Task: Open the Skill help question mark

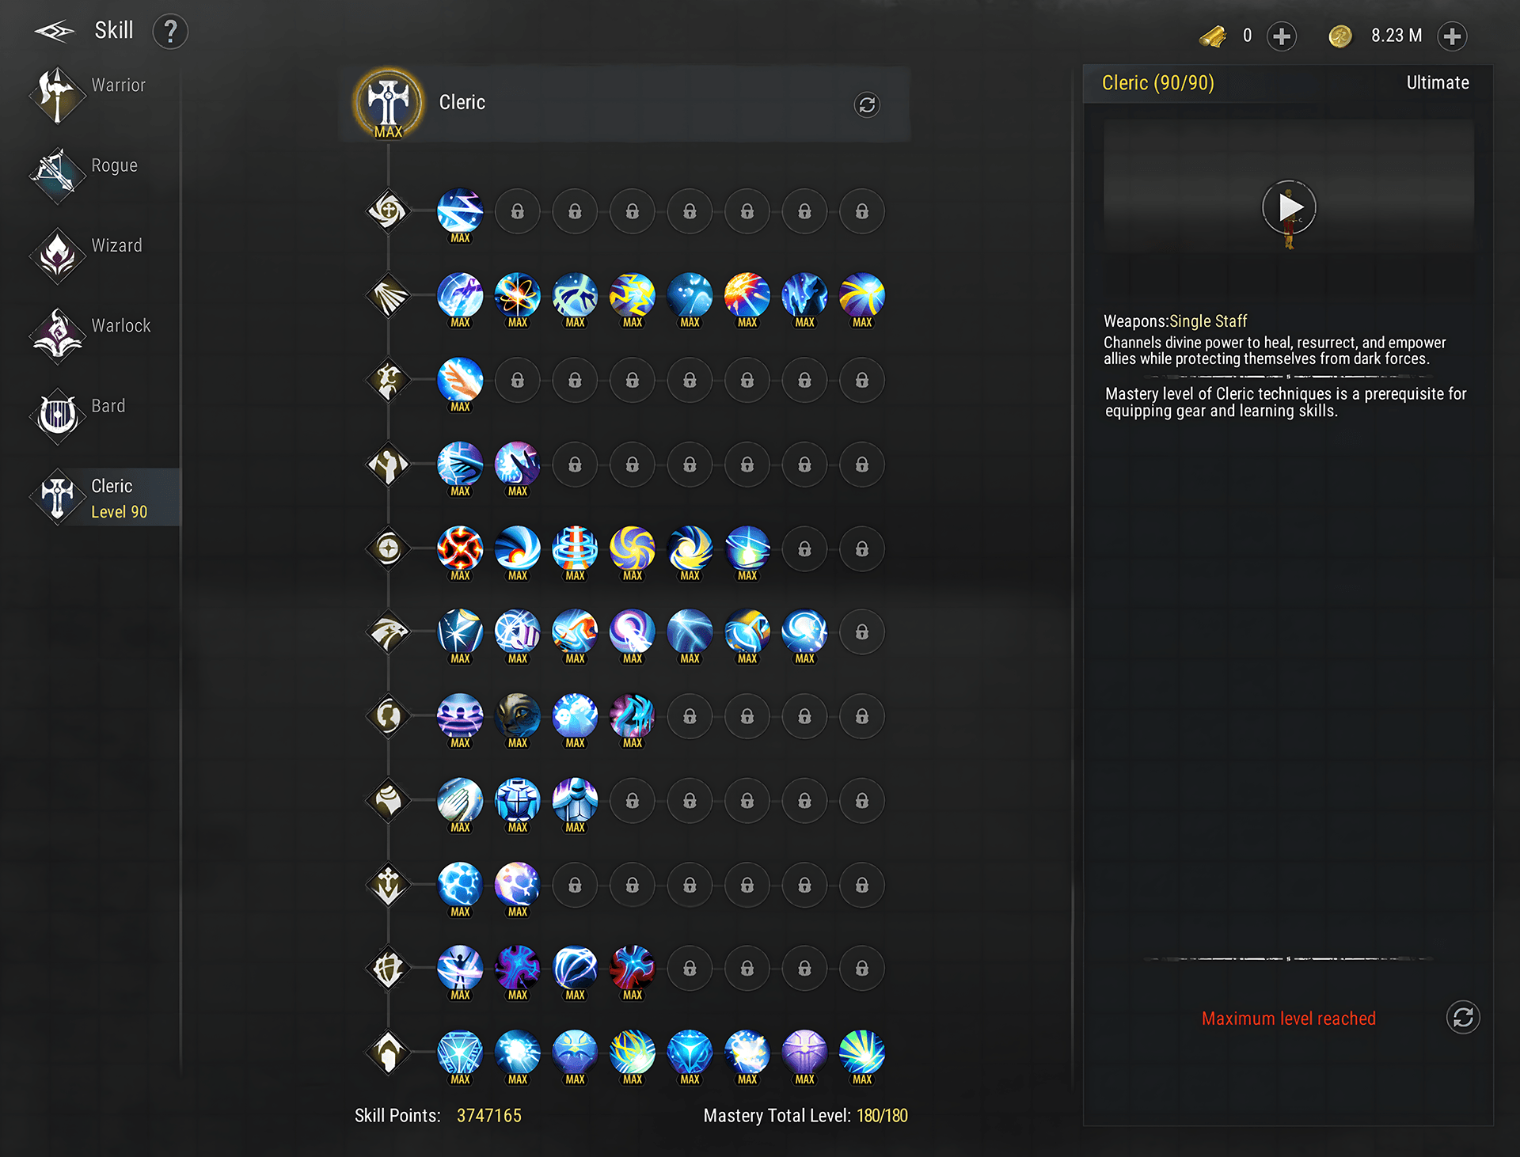Action: 170,32
